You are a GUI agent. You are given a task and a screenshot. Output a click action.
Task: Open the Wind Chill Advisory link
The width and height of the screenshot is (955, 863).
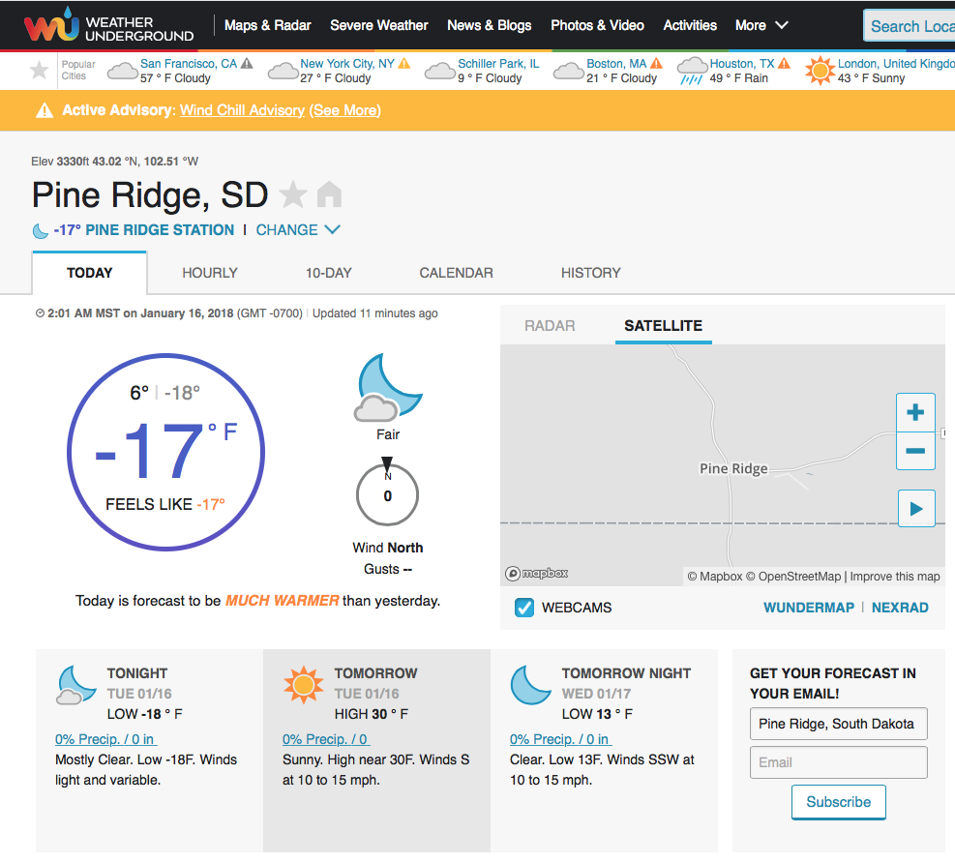242,111
